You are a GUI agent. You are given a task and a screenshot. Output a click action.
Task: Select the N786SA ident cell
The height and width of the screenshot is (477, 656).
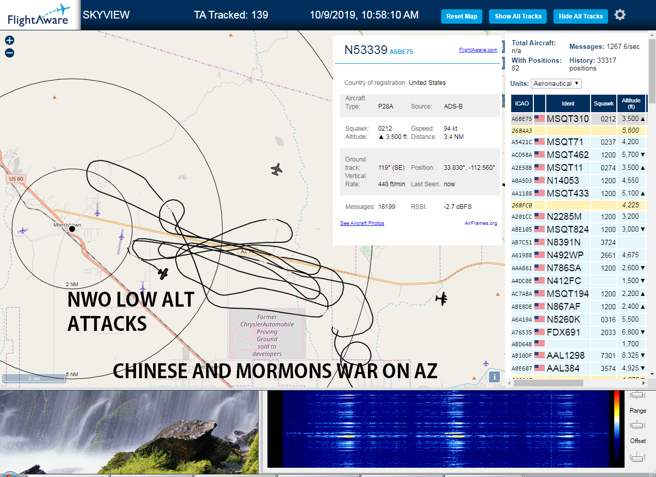568,268
